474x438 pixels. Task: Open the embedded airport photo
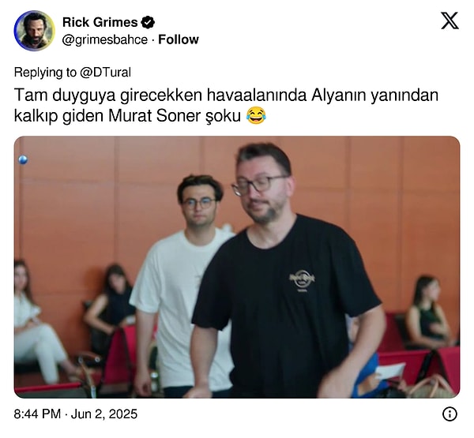coord(237,267)
